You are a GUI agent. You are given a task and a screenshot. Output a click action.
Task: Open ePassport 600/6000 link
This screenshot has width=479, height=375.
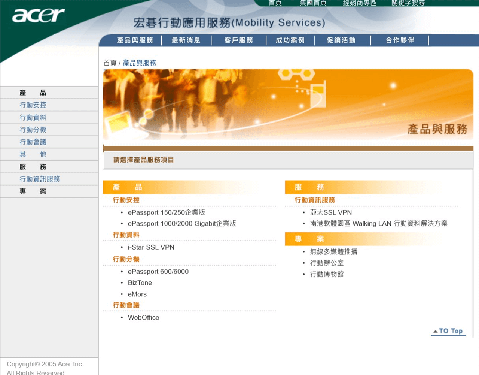158,272
